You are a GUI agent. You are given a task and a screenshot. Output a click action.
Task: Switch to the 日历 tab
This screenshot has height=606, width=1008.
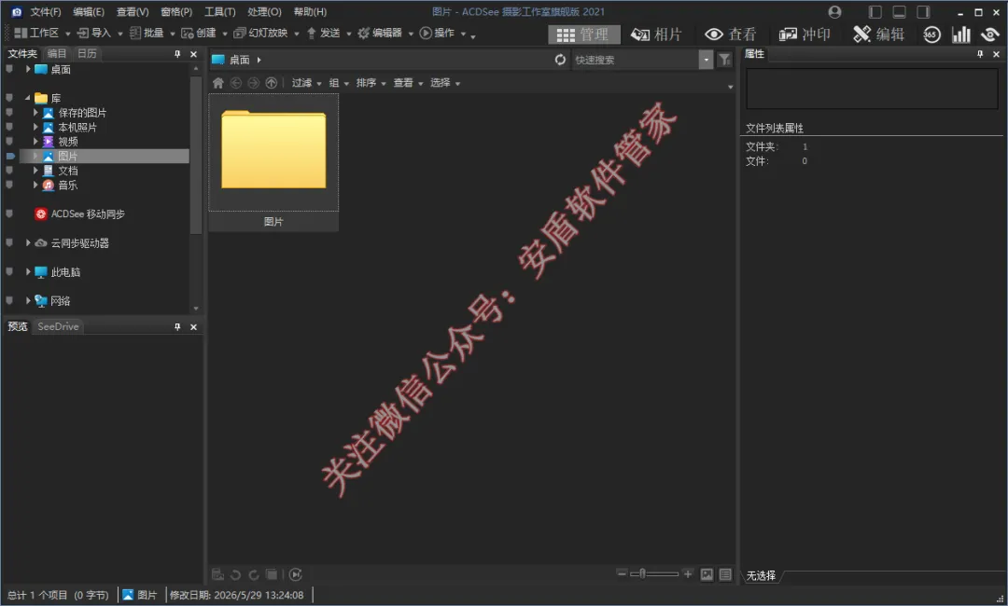click(x=87, y=54)
